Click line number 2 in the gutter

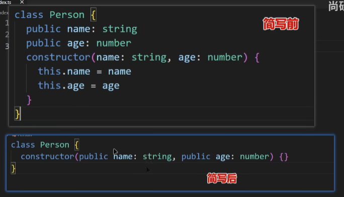7,34
